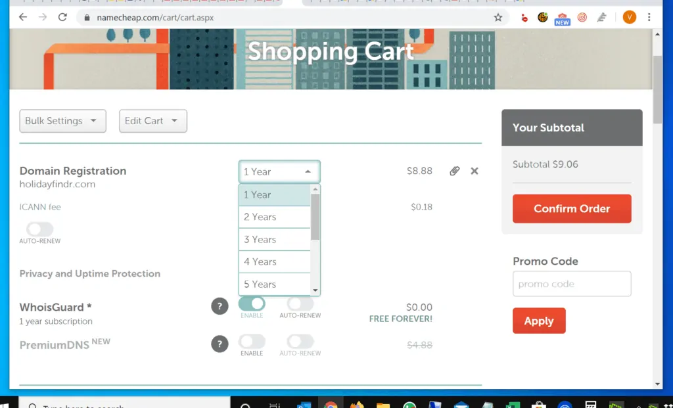This screenshot has width=673, height=408.
Task: Open the orange V profile avatar
Action: (629, 17)
